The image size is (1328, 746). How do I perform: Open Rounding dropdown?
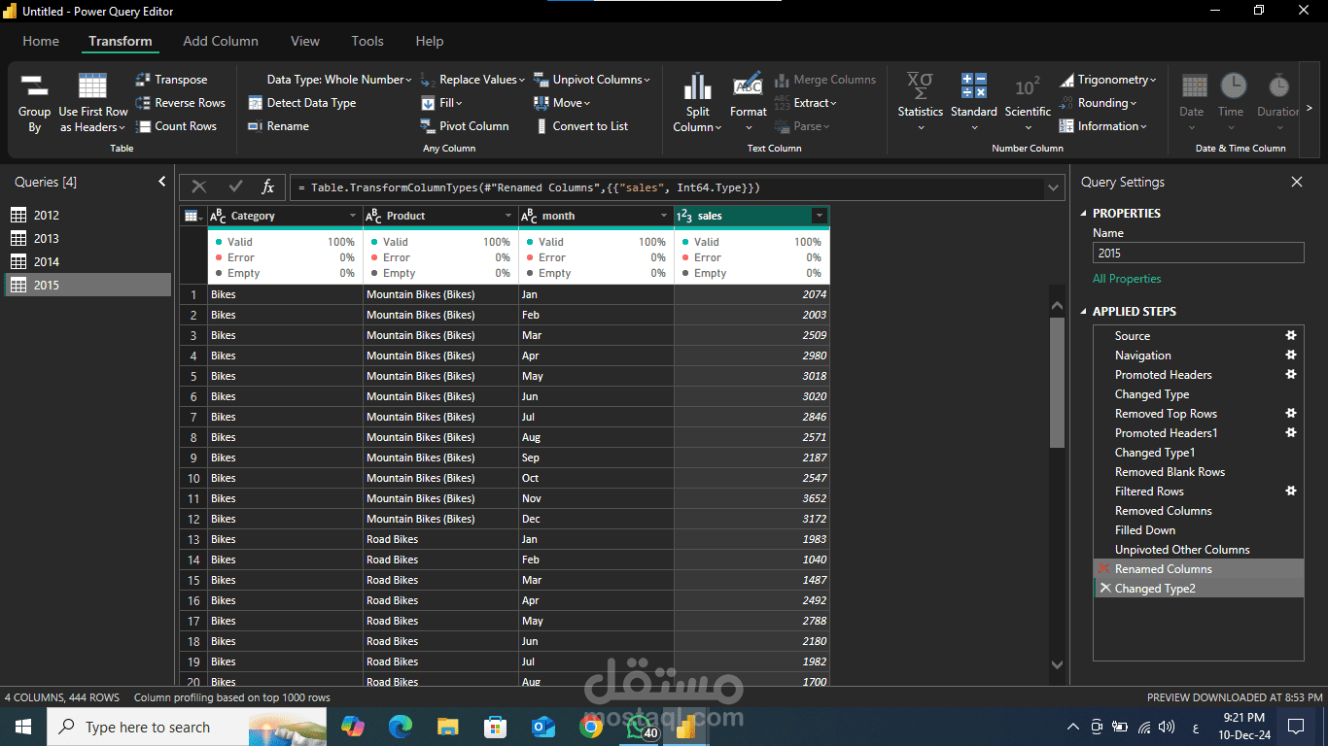(1099, 103)
